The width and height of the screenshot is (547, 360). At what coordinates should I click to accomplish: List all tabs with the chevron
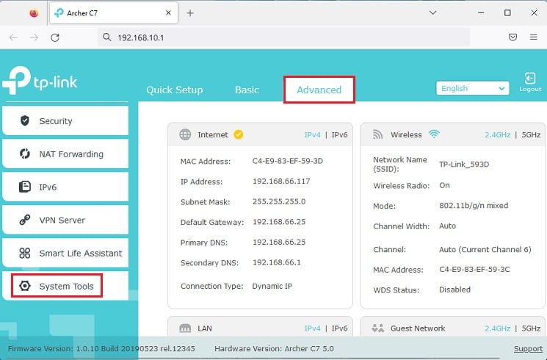point(433,12)
